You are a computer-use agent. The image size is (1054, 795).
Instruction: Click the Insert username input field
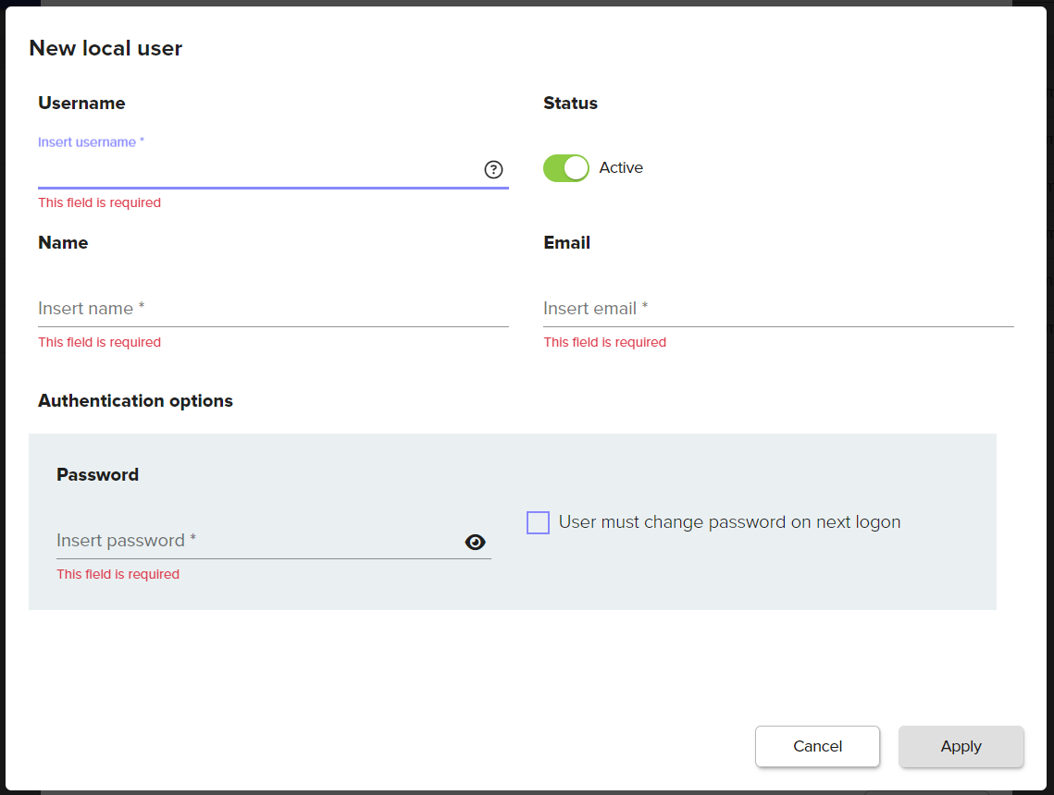(257, 170)
